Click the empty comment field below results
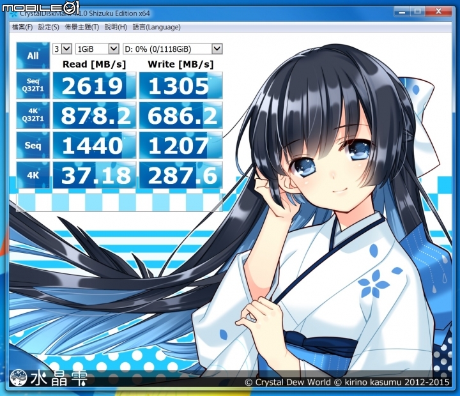The image size is (460, 396). tap(119, 202)
